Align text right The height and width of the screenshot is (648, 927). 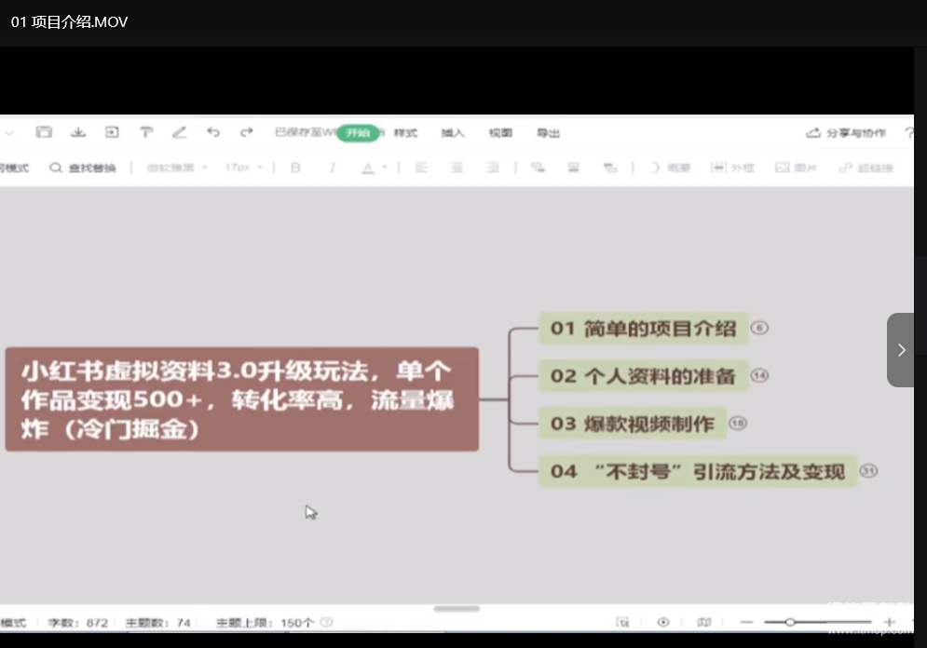click(493, 168)
